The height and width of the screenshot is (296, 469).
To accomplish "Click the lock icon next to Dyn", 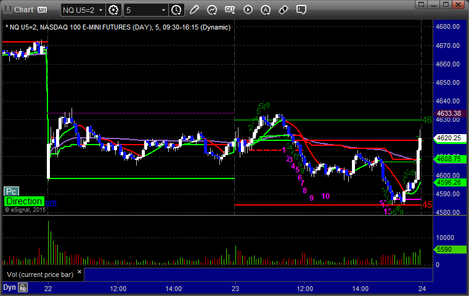I will 23,287.
